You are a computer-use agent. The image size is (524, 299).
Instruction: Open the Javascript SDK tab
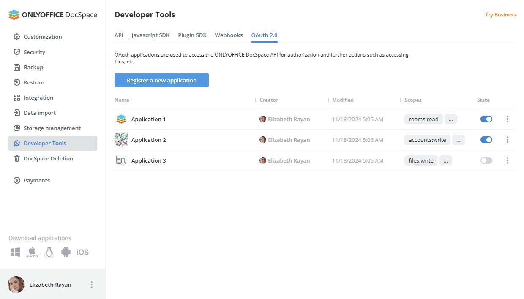click(150, 35)
